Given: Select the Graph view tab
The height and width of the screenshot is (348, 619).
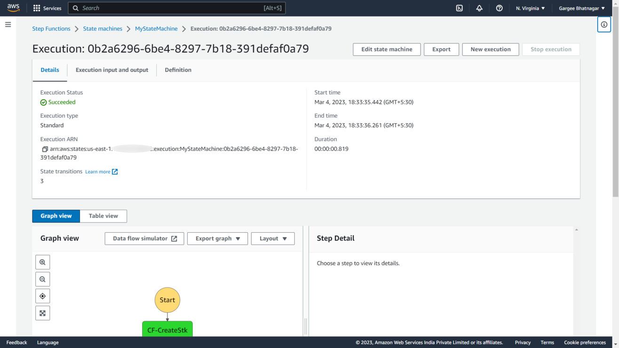Looking at the screenshot, I should tap(56, 216).
